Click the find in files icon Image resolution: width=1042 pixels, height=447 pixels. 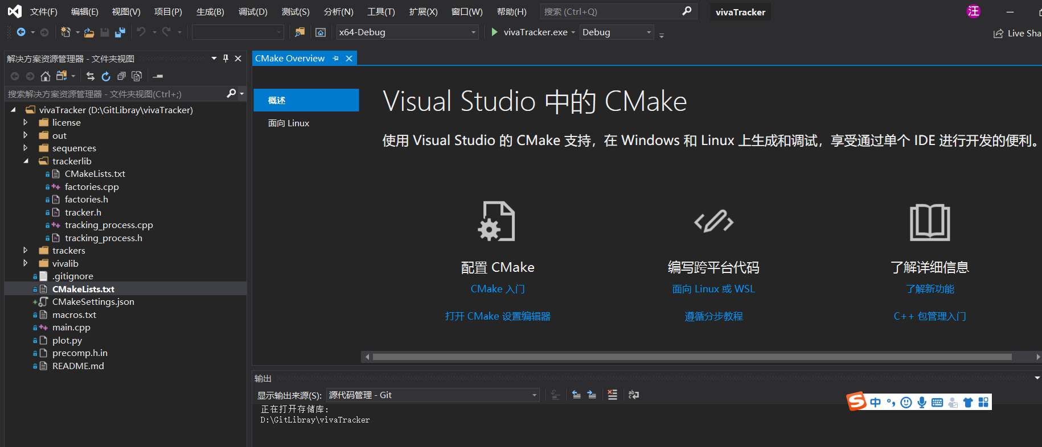[x=300, y=32]
